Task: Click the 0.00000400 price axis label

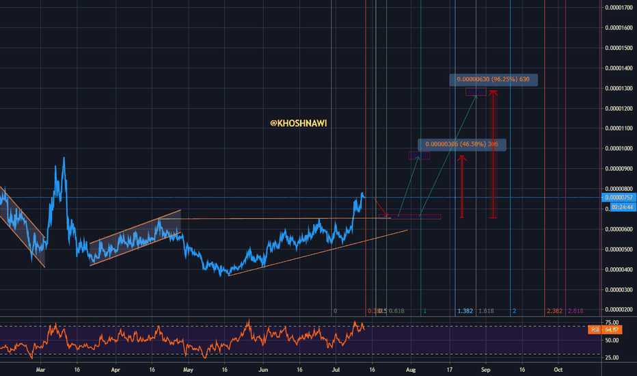Action: click(x=619, y=270)
